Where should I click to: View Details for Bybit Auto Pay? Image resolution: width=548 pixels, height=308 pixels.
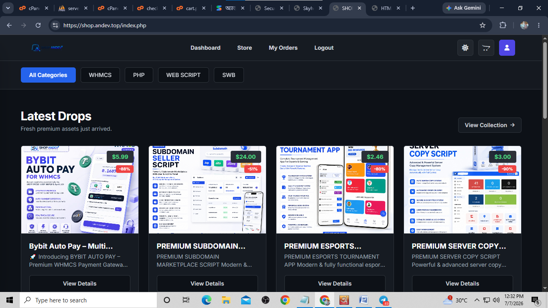(80, 284)
